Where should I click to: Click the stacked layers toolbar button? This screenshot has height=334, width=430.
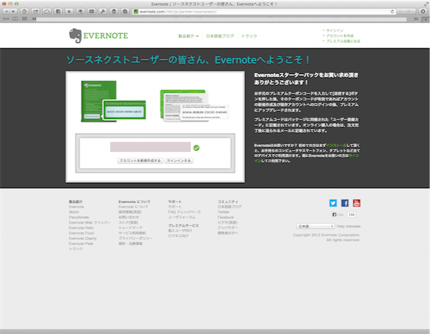[x=114, y=11]
